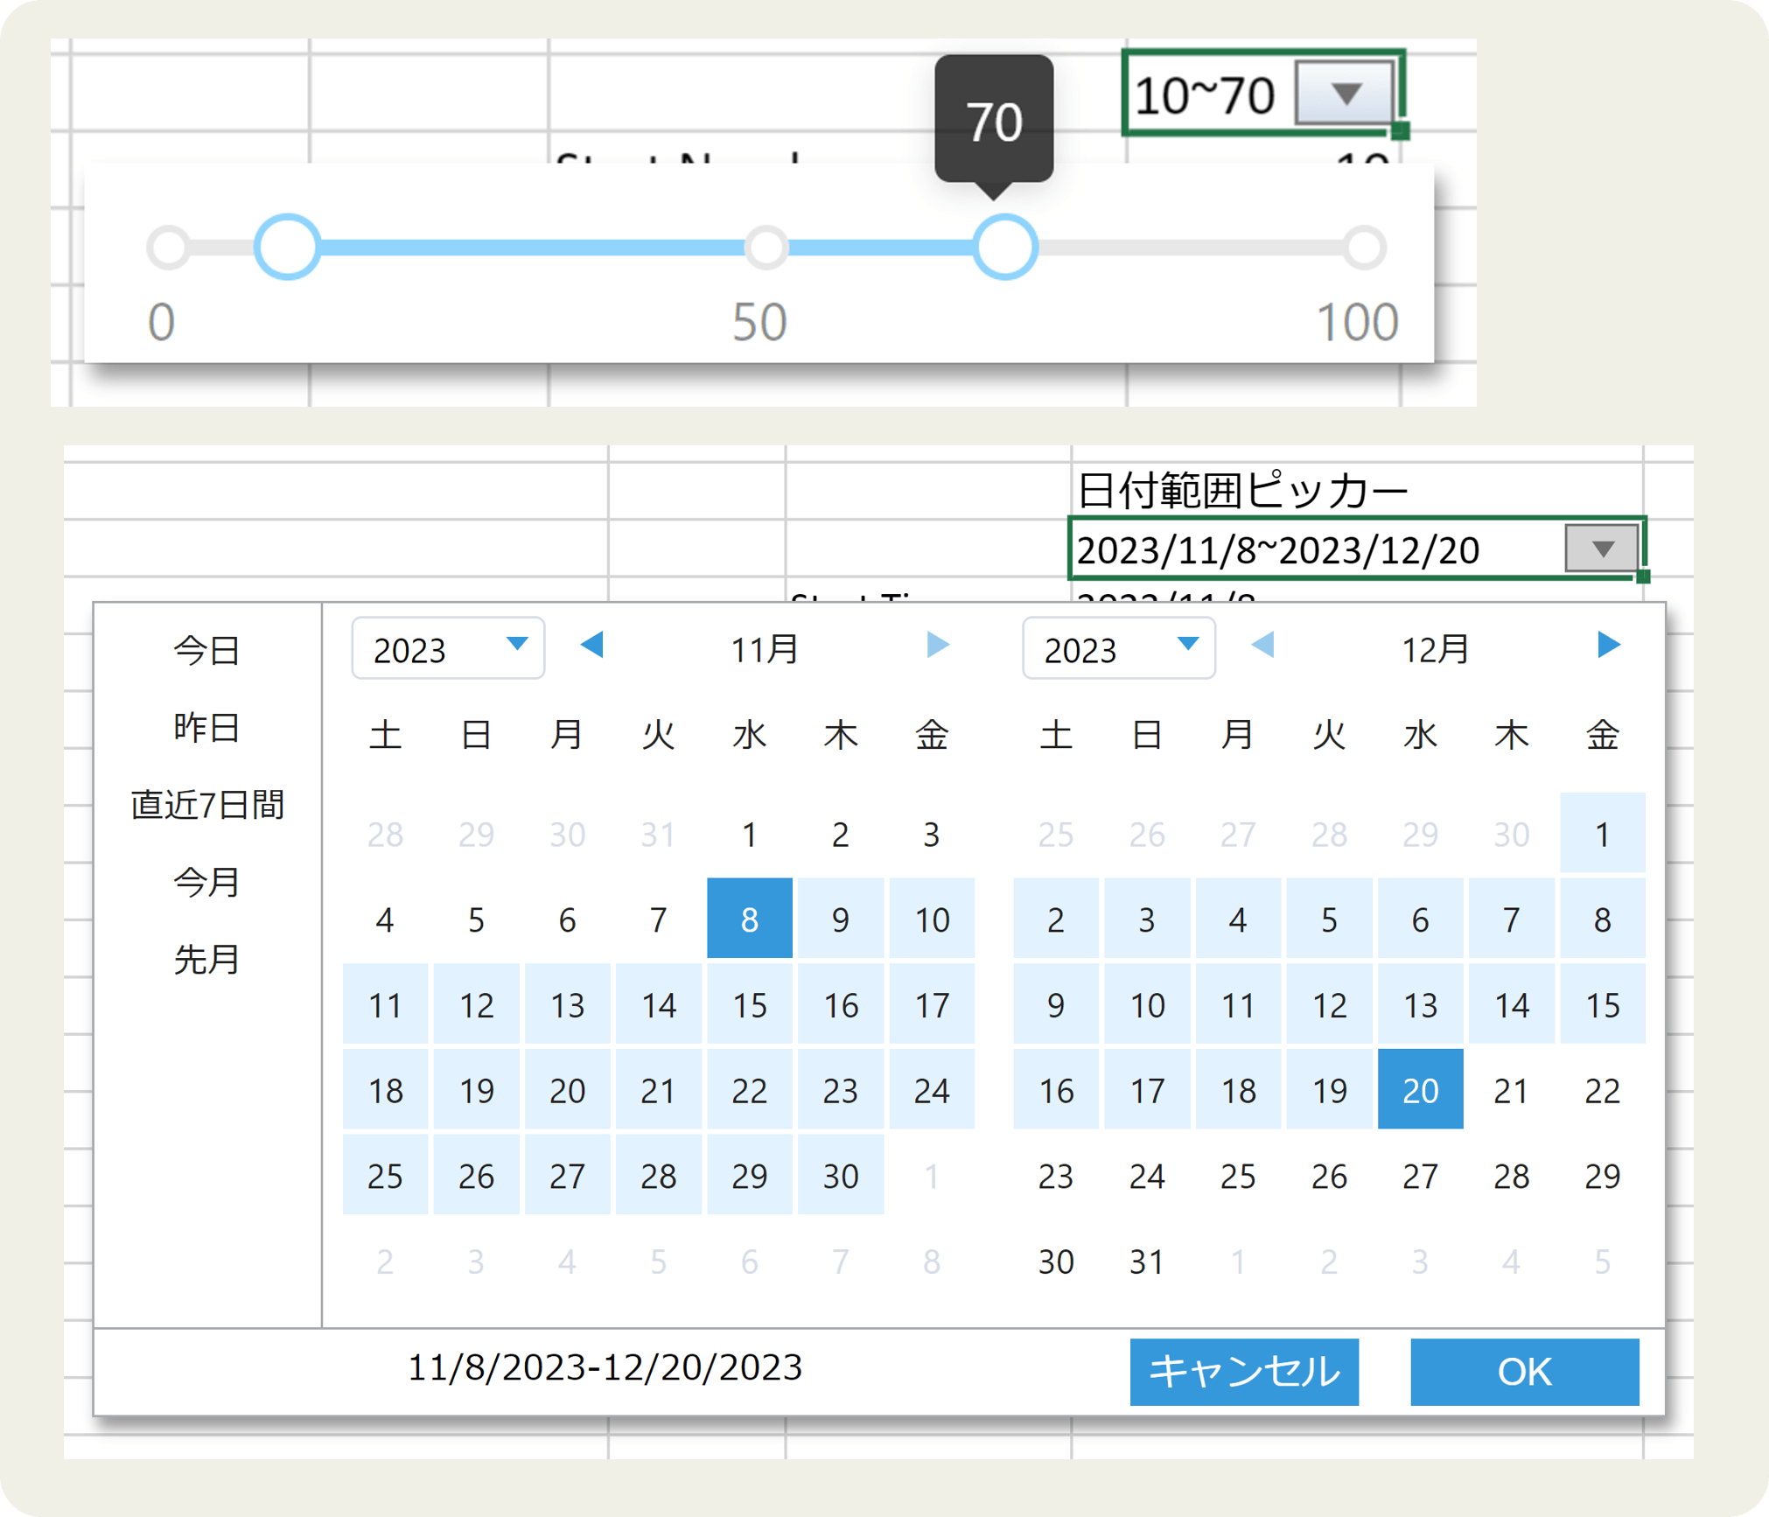1769x1517 pixels.
Task: Click the slider tick mark at 50
Action: click(766, 247)
